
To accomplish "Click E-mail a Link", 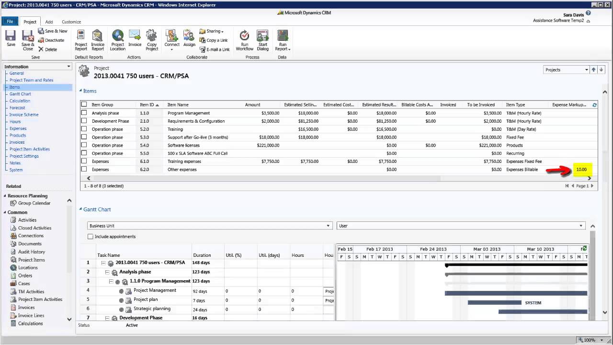I will [x=215, y=49].
